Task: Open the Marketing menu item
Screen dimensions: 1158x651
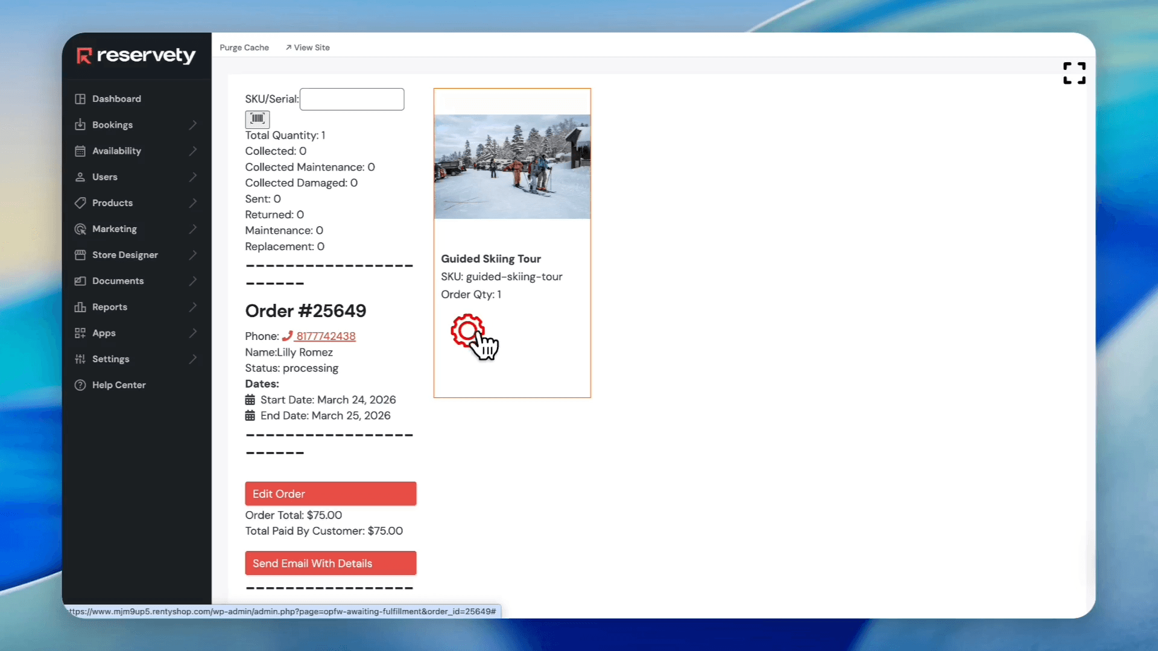Action: 115,229
